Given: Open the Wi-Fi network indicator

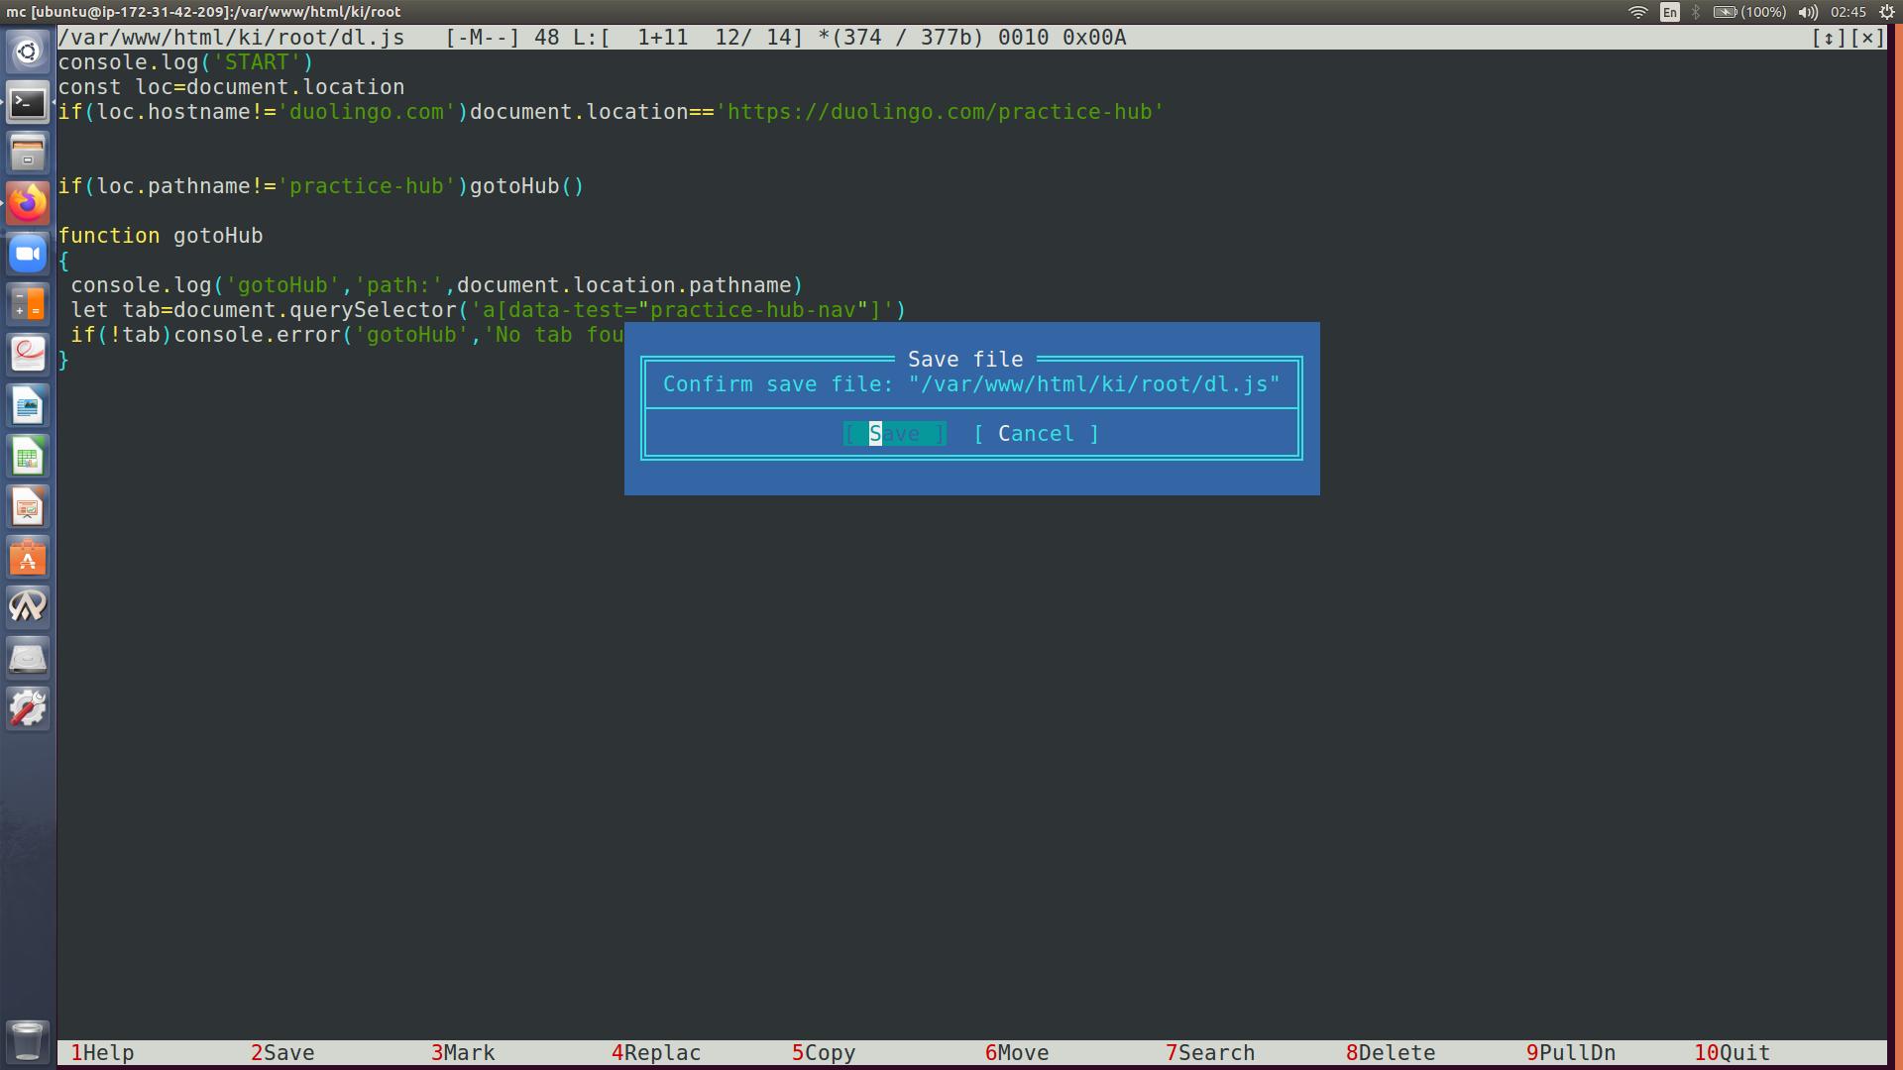Looking at the screenshot, I should [x=1637, y=12].
